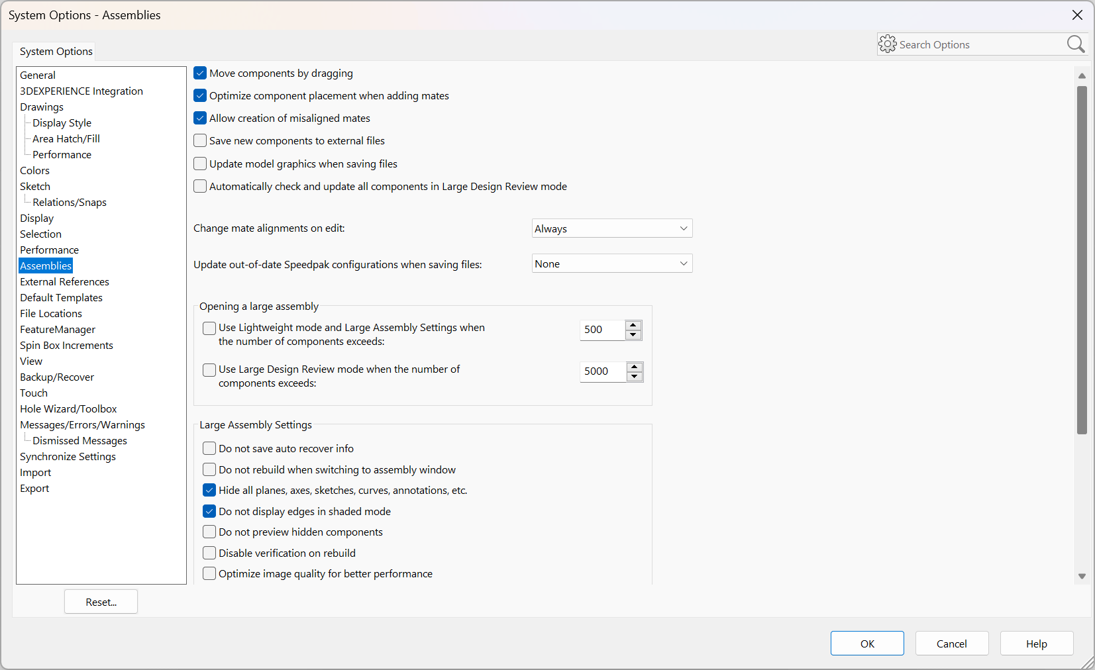
Task: Open Default Templates category
Action: pyautogui.click(x=61, y=297)
